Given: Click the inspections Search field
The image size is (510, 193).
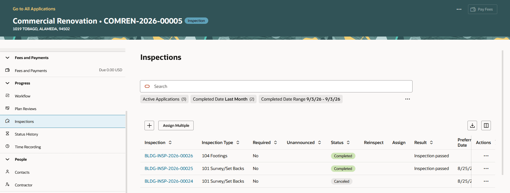Looking at the screenshot, I should pos(276,86).
